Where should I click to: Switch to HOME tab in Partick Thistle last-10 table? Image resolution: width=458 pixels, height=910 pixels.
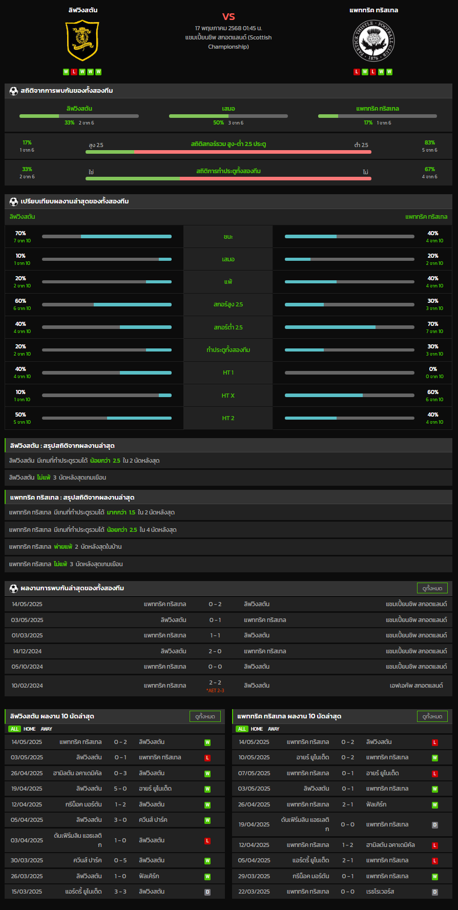pyautogui.click(x=257, y=729)
